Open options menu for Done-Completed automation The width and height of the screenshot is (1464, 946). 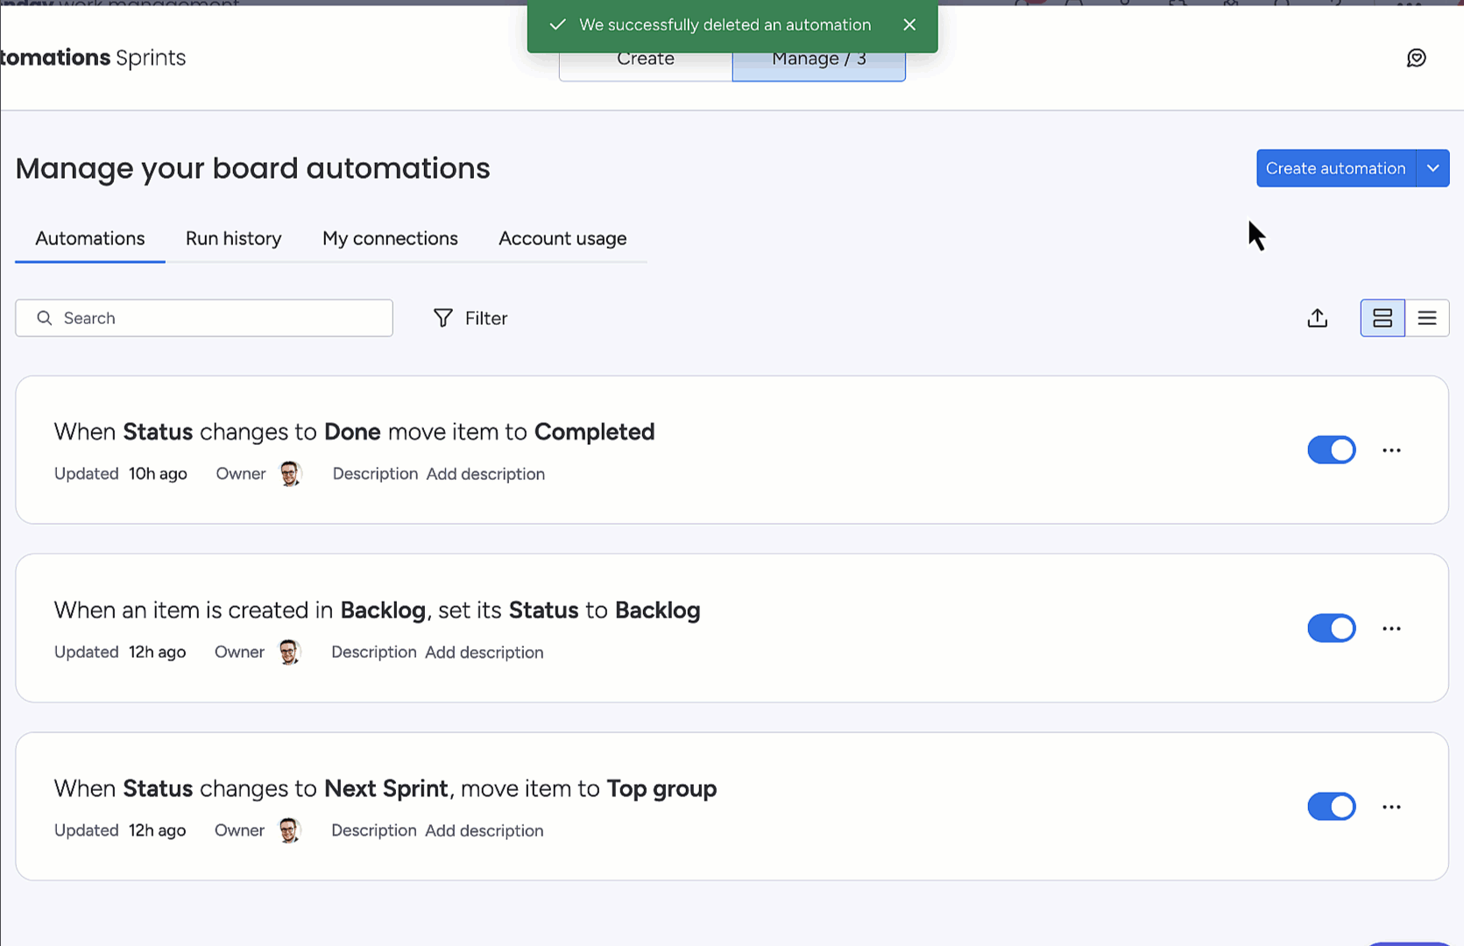tap(1391, 450)
